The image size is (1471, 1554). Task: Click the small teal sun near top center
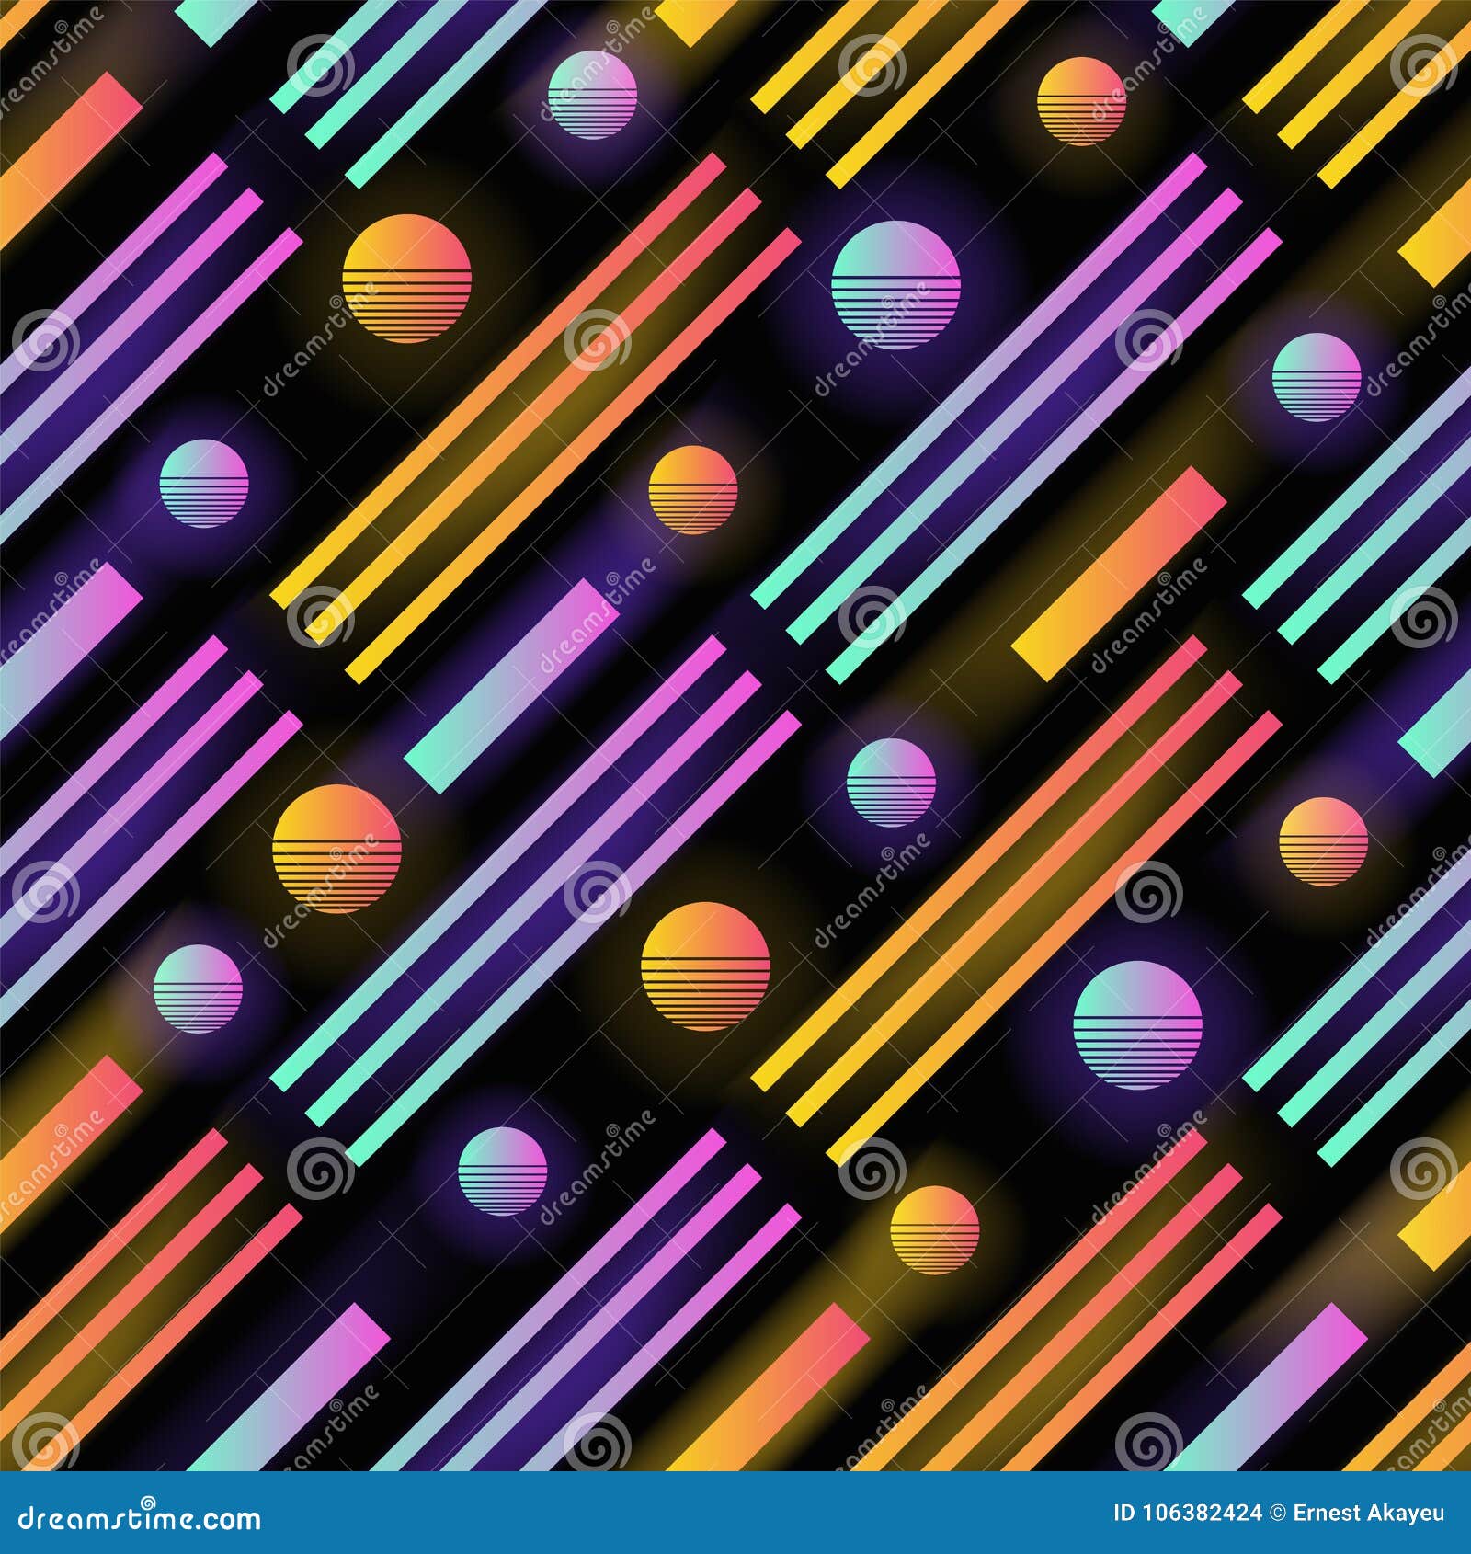pyautogui.click(x=593, y=97)
